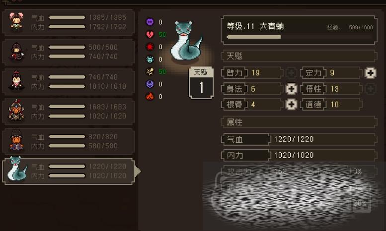The width and height of the screenshot is (386, 231).
Task: Increase 根骨 stat with plus button
Action: (x=291, y=105)
